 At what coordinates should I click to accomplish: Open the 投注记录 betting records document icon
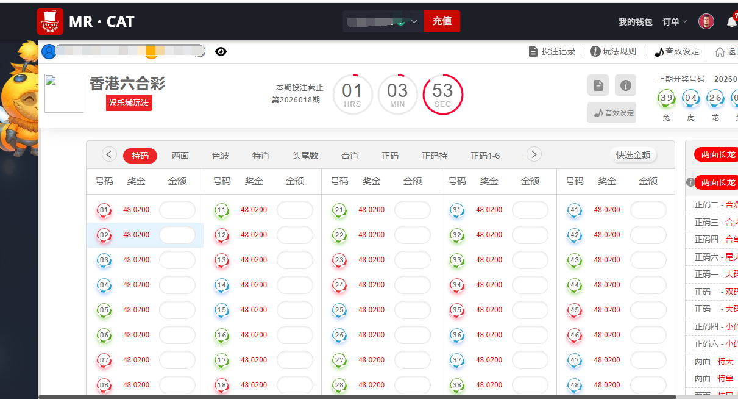533,51
